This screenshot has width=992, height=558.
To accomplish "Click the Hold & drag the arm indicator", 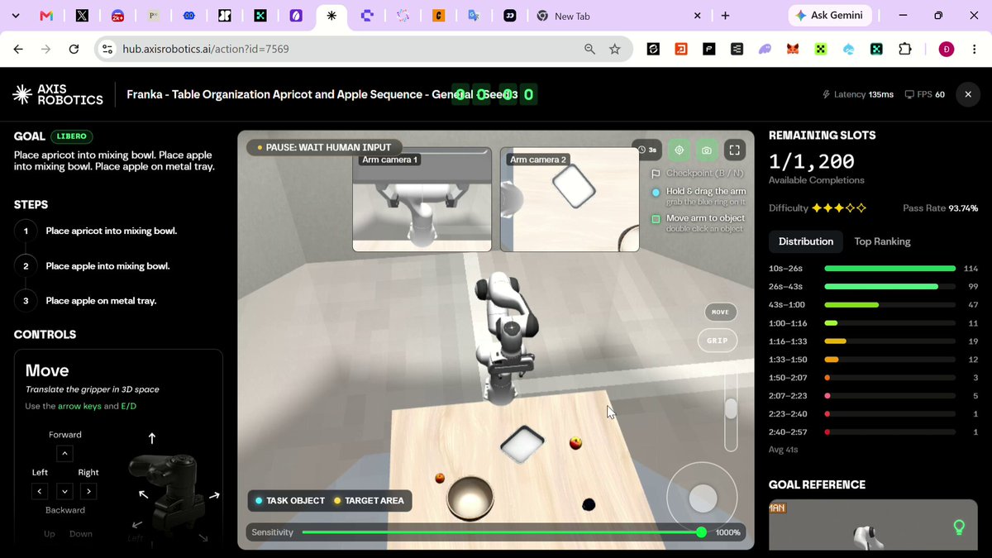I will 656,192.
